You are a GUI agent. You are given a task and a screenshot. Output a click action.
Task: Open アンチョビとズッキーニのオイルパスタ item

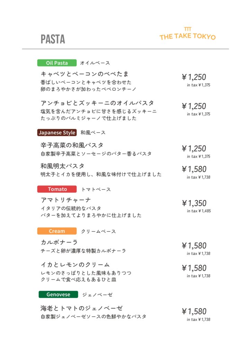(x=97, y=103)
